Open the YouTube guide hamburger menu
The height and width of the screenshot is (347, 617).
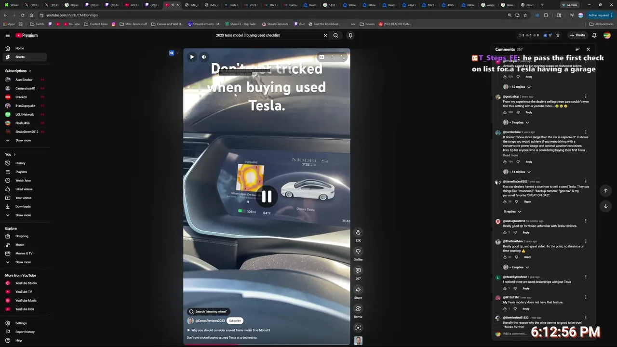click(8, 35)
